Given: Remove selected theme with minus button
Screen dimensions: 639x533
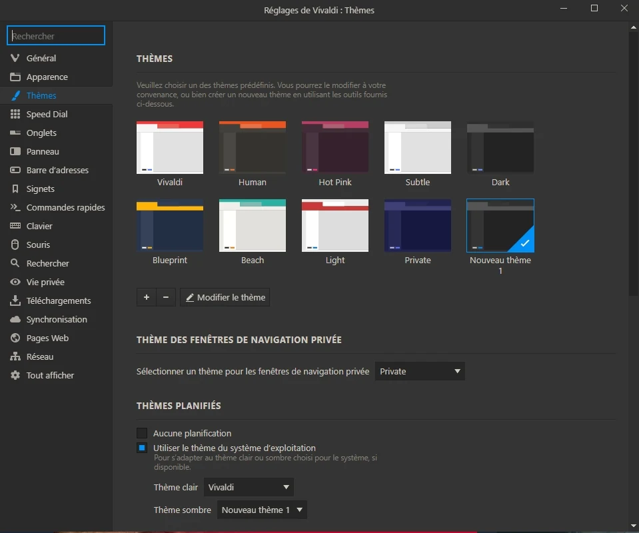Looking at the screenshot, I should [166, 297].
